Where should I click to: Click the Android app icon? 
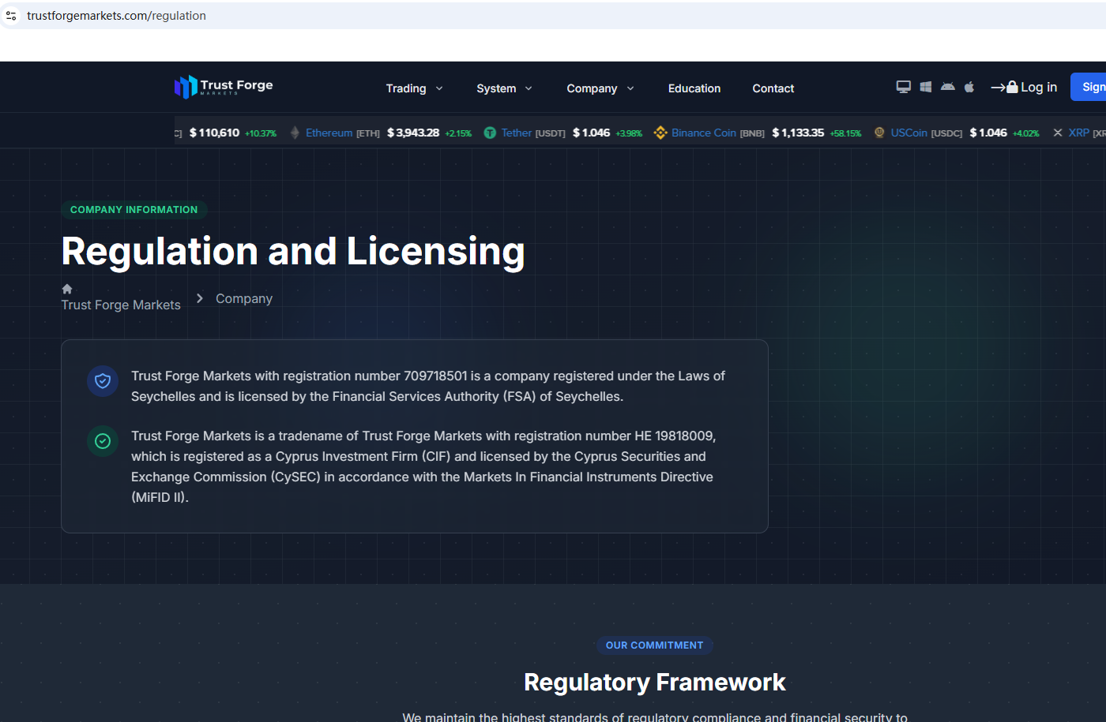pyautogui.click(x=947, y=87)
